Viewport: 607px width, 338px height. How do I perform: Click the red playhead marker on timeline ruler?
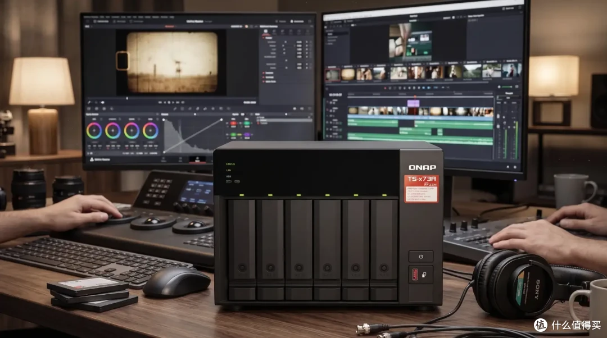click(415, 97)
